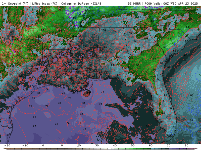Screen dimensions: 201x150
Task: Click the right end arrow of the color bar
Action: pyautogui.click(x=196, y=149)
